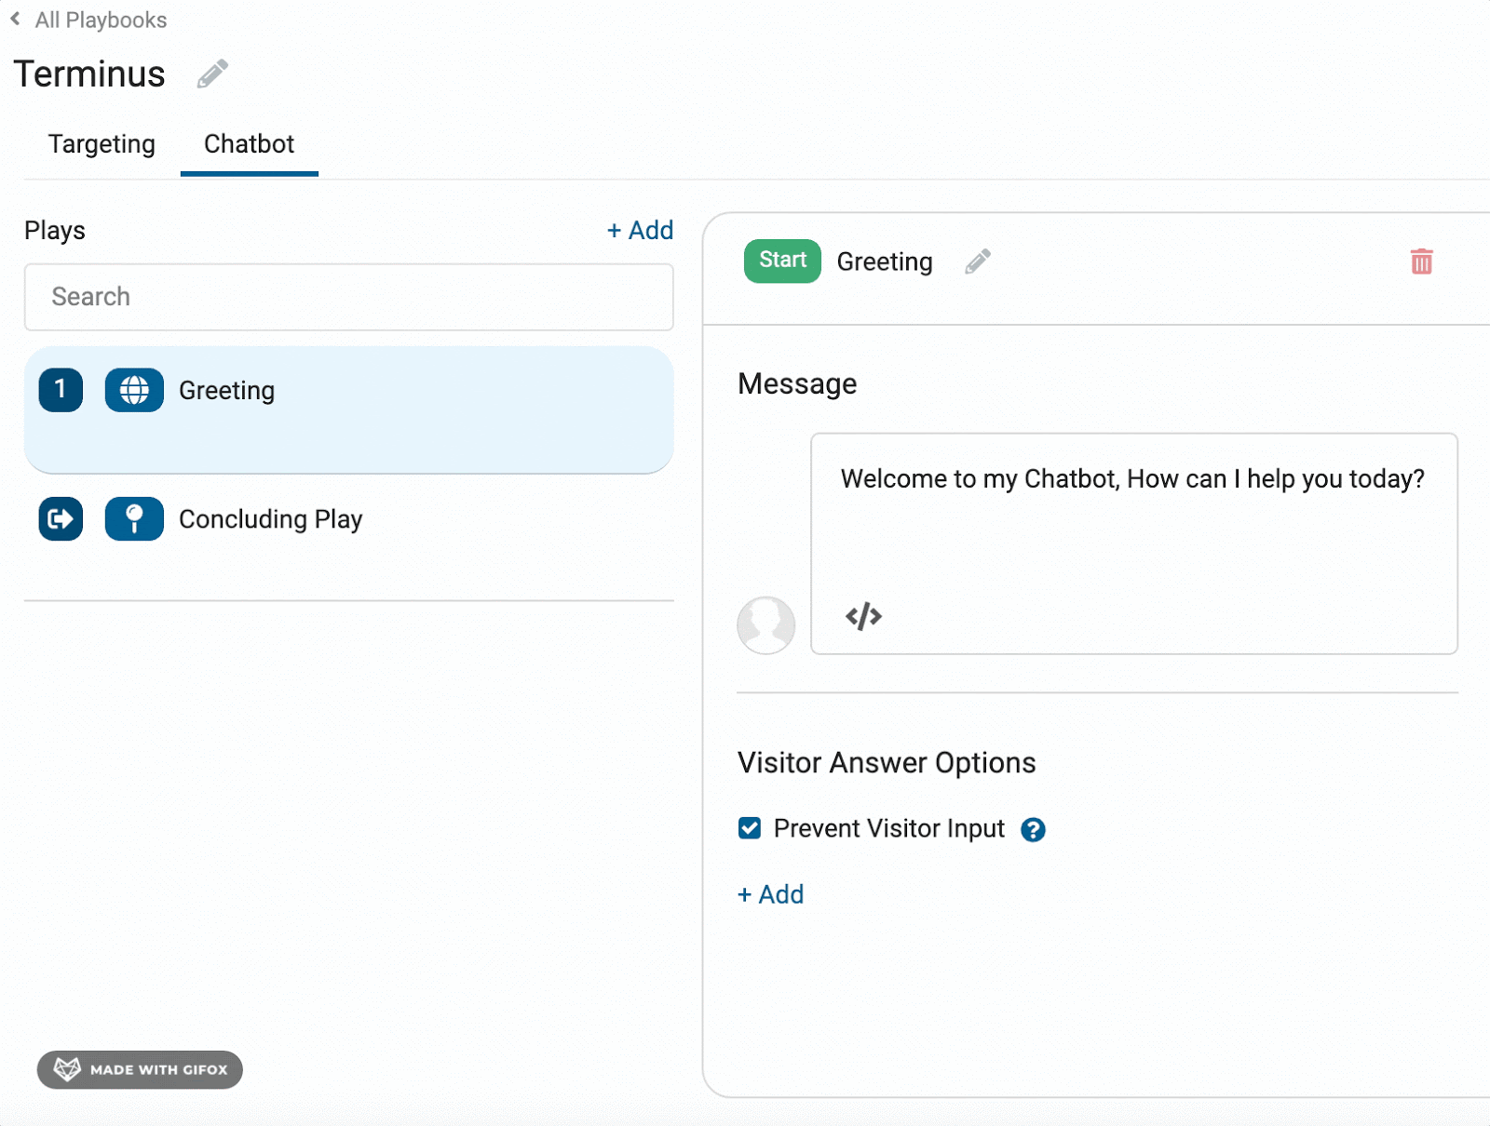Rename Greeting play using pencil icon

[978, 261]
